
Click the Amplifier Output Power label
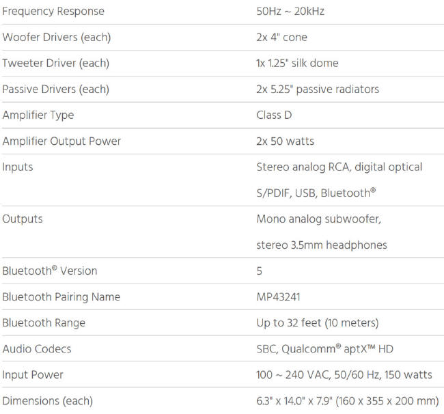point(61,141)
